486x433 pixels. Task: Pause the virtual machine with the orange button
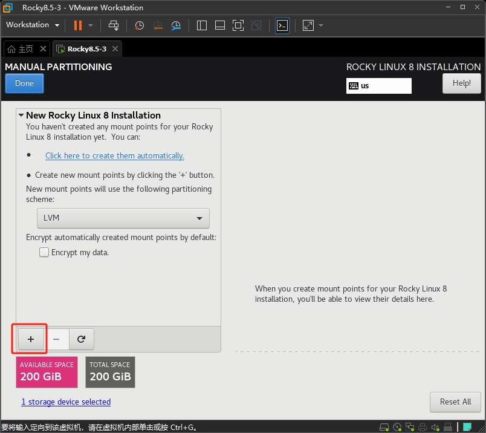pos(78,25)
